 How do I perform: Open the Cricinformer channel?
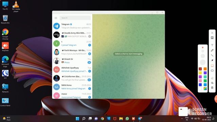[x=72, y=78]
